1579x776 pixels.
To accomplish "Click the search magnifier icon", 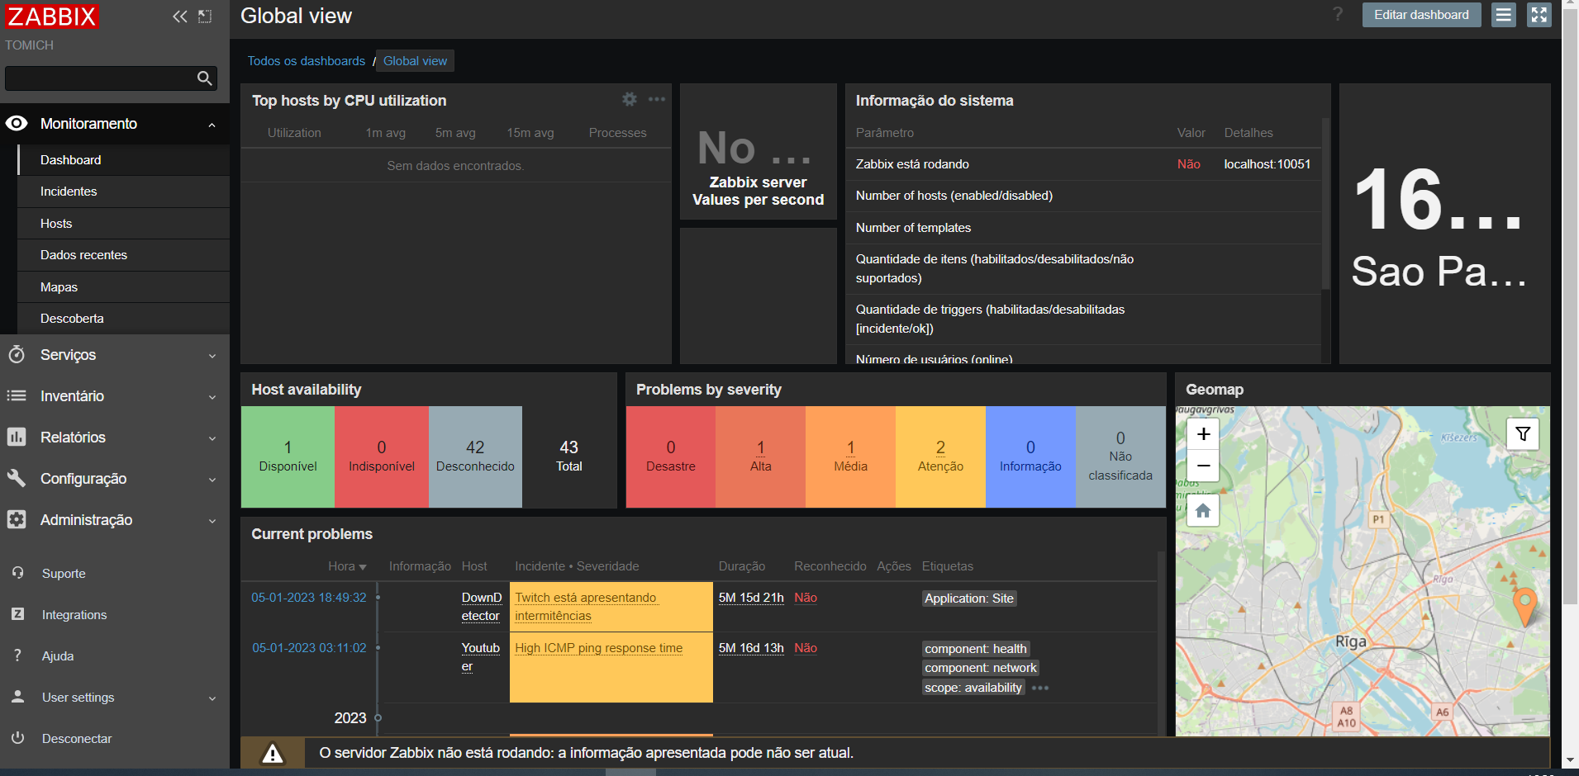I will [x=205, y=78].
